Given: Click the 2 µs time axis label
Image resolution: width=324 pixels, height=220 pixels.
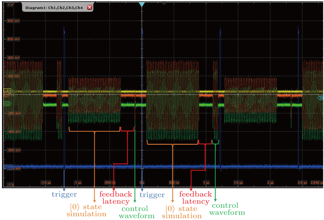Looking at the screenshot, I should tap(270, 182).
